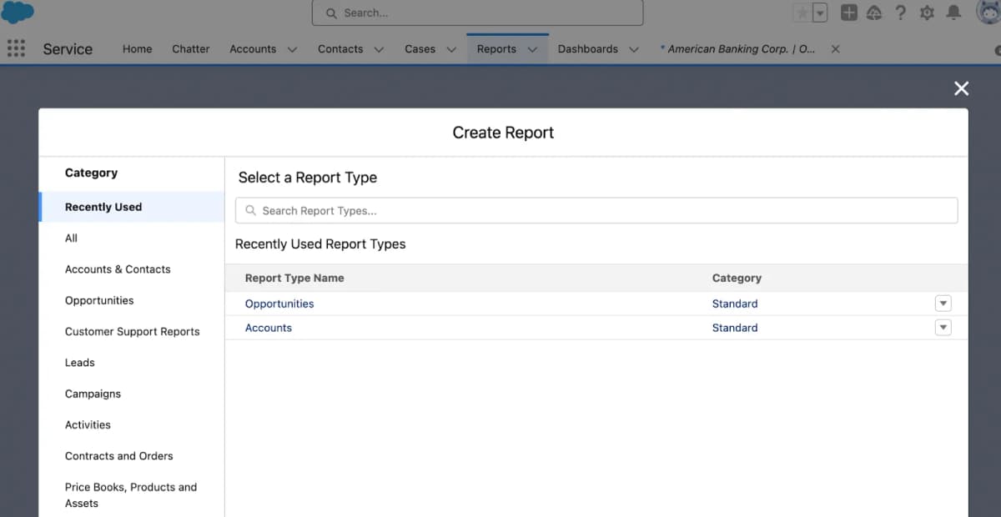This screenshot has width=1001, height=517.
Task: Click the Service app name label
Action: [68, 49]
